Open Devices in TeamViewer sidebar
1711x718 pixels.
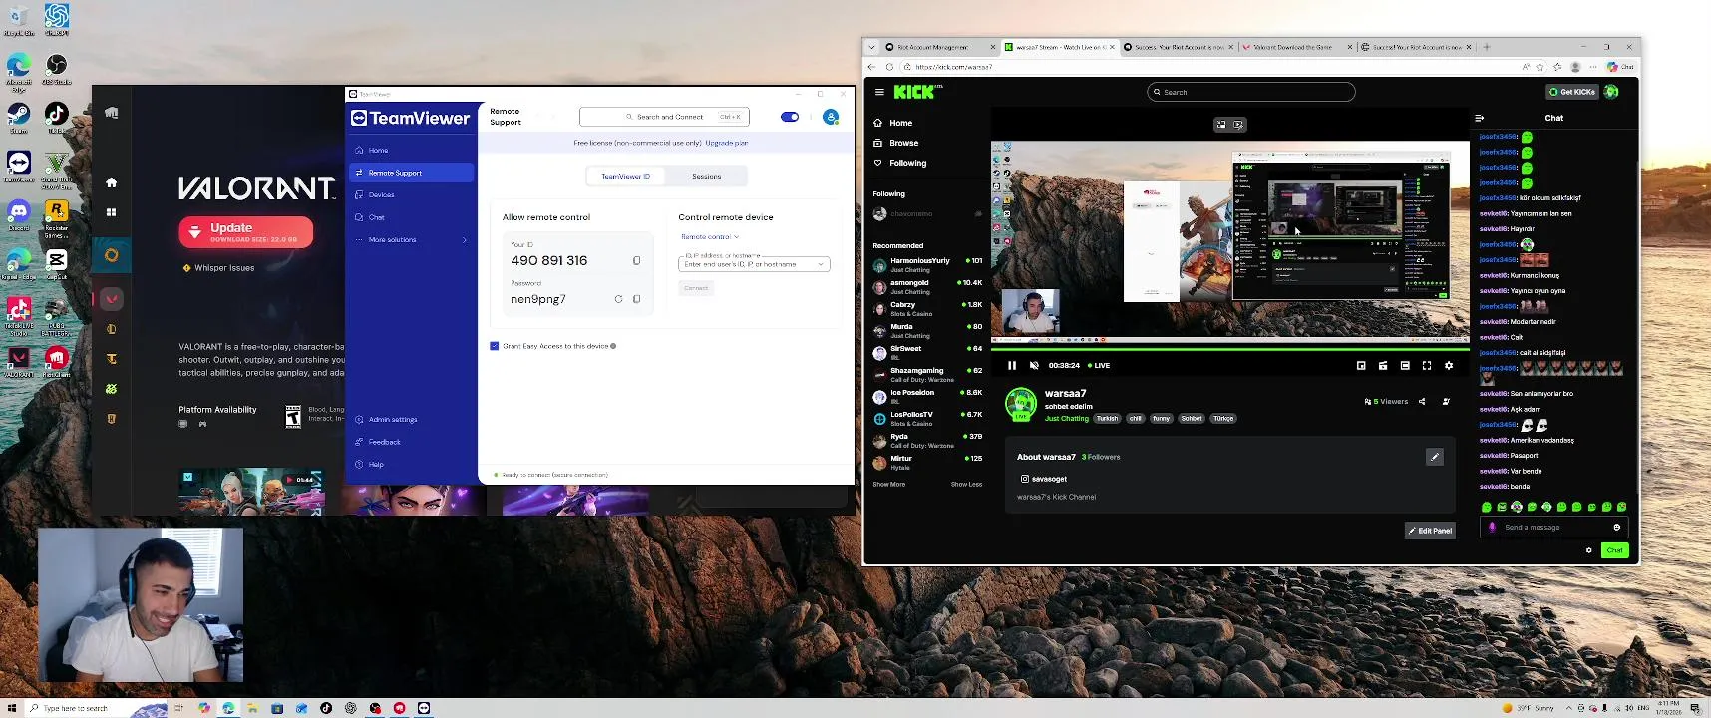[411, 195]
